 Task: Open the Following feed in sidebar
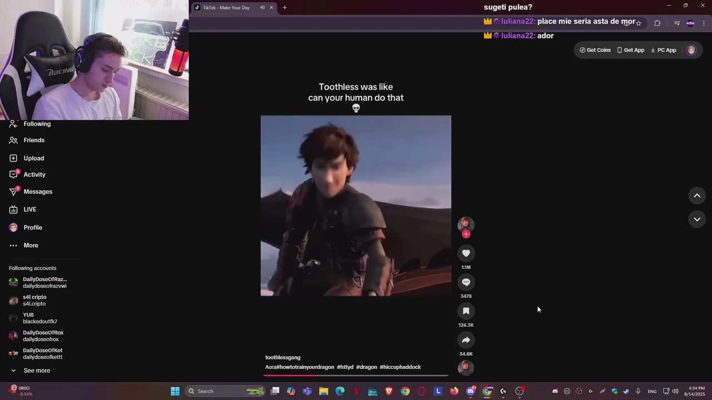31,124
